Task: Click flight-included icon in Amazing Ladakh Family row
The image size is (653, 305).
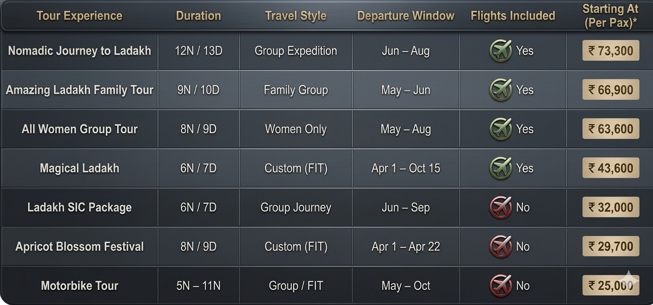Action: [x=501, y=90]
